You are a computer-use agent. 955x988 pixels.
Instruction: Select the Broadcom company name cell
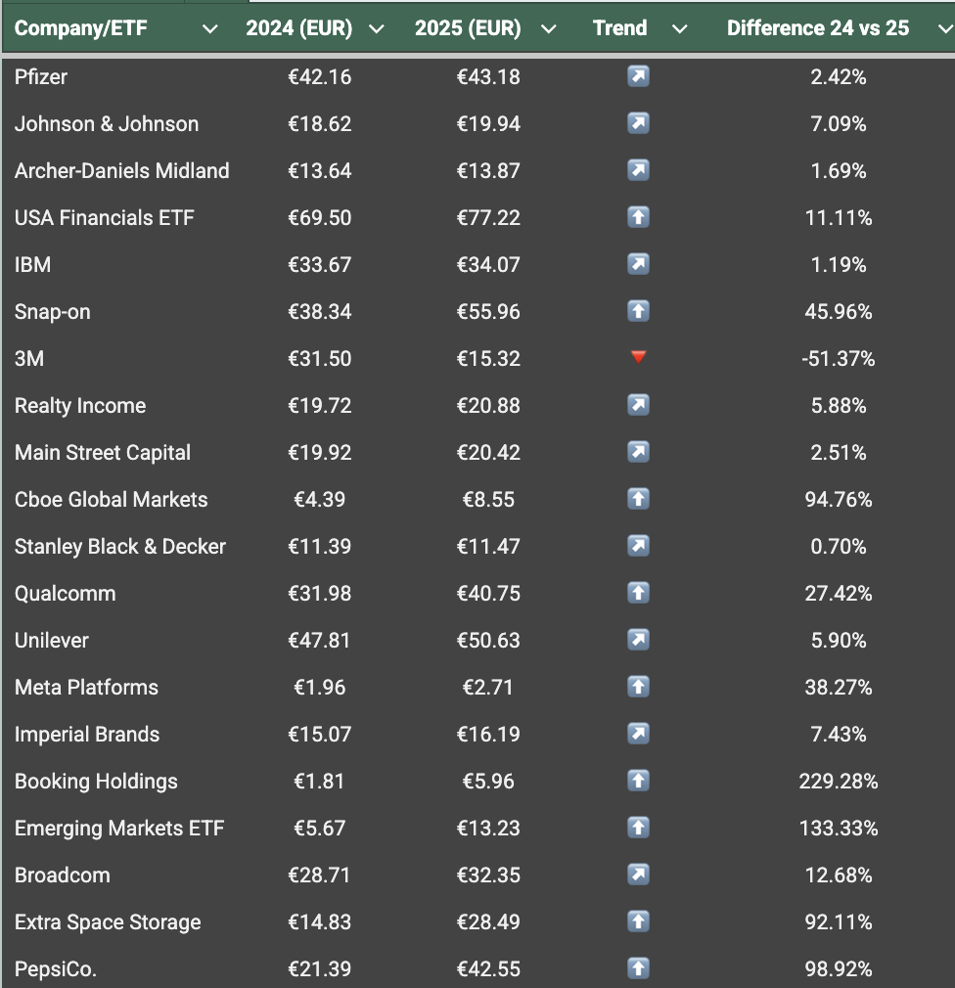coord(63,876)
